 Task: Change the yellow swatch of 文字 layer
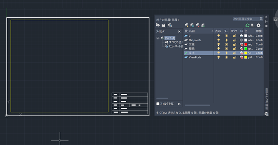(246, 53)
